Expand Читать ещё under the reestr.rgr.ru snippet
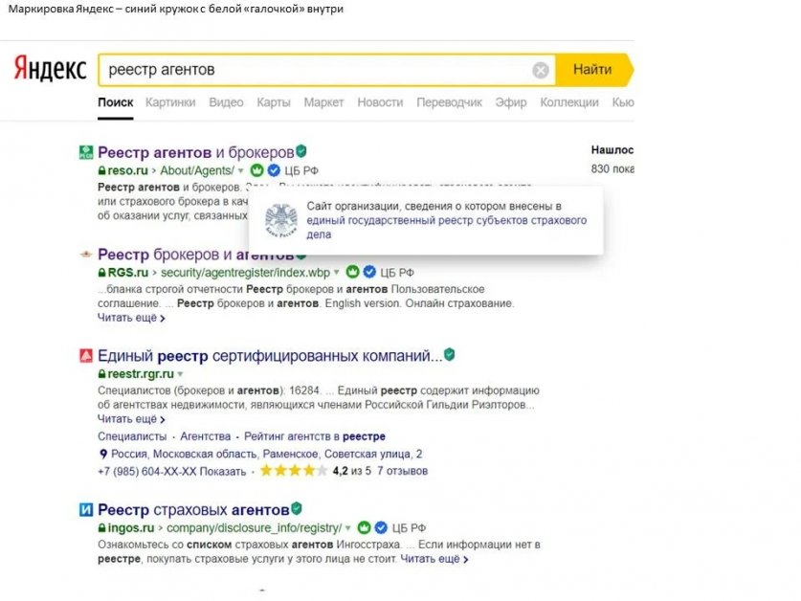 click(131, 419)
